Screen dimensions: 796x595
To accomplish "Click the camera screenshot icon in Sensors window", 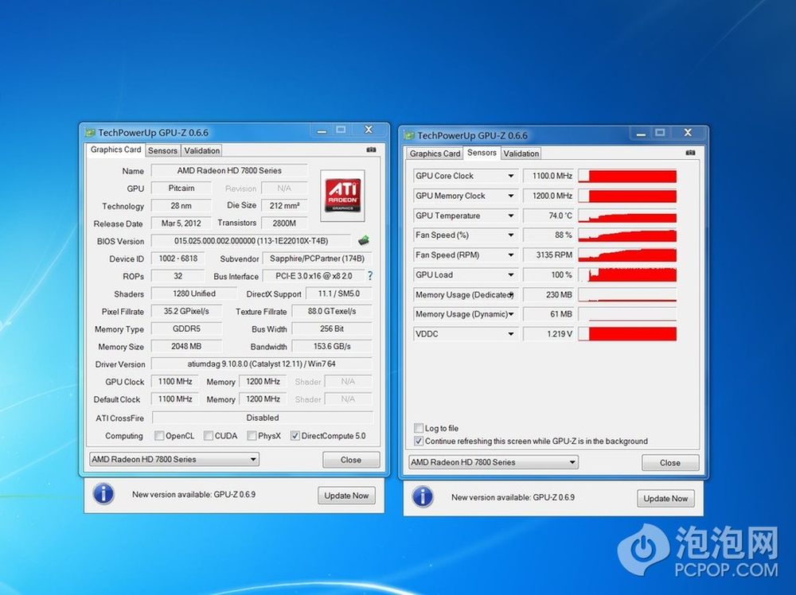I will [x=690, y=153].
